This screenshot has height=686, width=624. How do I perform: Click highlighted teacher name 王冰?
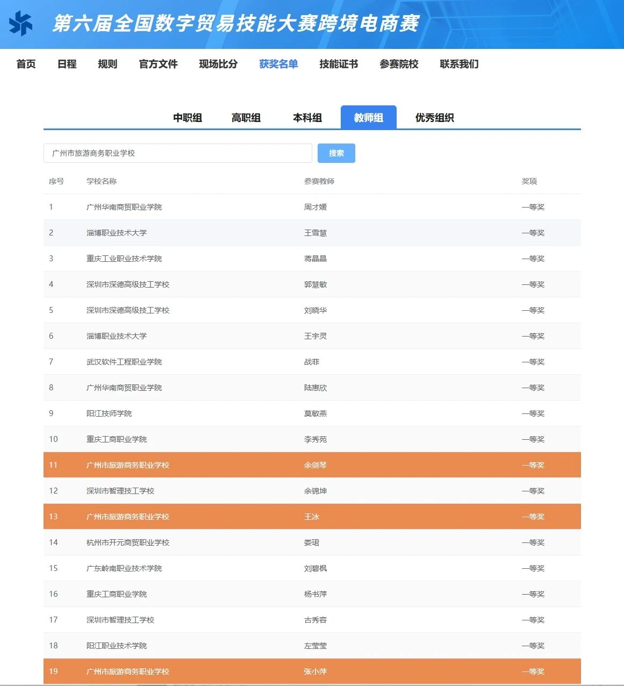click(x=312, y=517)
